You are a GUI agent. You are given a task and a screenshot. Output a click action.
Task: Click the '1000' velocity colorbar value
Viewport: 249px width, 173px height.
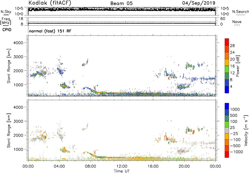tap(235, 109)
